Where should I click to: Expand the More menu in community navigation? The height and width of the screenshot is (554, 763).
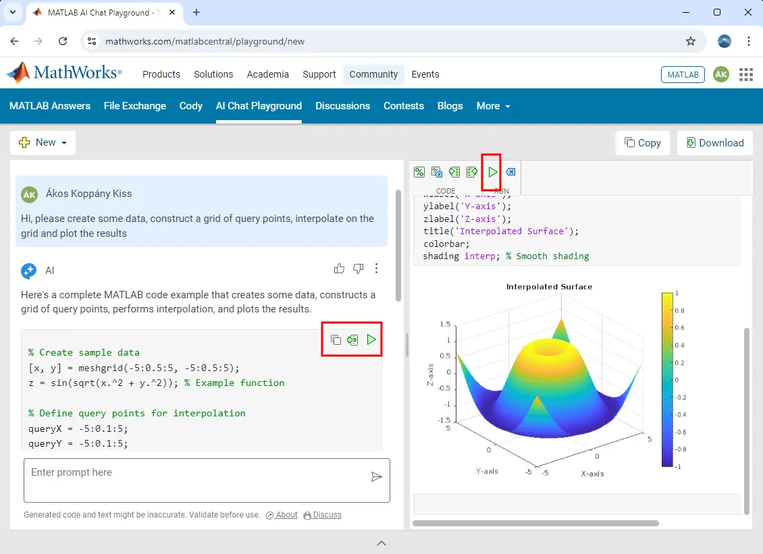494,106
